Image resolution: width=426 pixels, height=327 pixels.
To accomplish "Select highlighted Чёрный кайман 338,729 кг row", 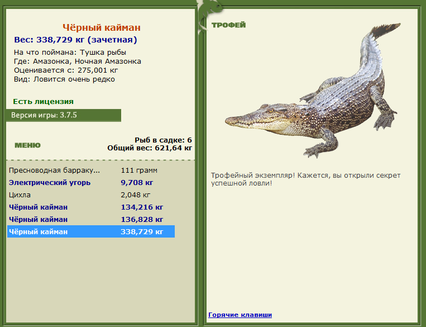I will tap(91, 231).
